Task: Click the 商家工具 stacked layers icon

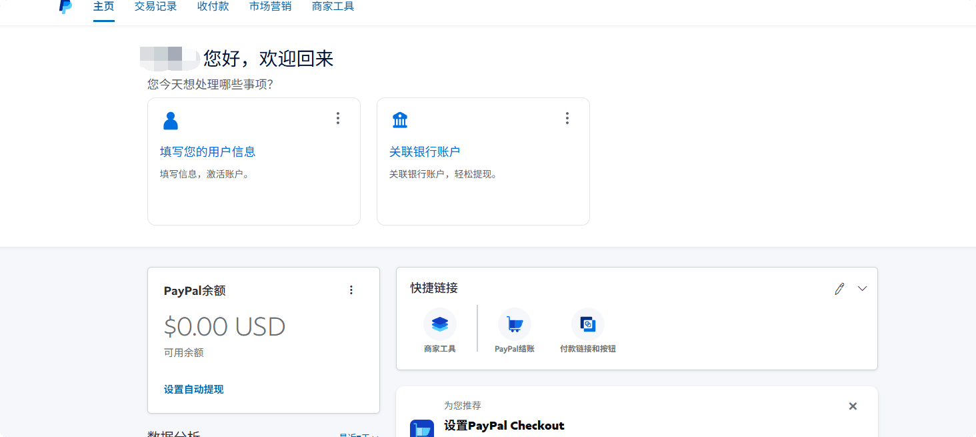Action: tap(440, 324)
